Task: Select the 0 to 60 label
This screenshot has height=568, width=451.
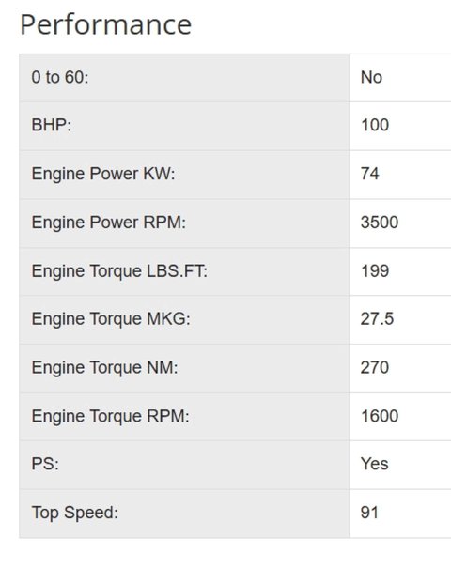Action: (x=60, y=77)
